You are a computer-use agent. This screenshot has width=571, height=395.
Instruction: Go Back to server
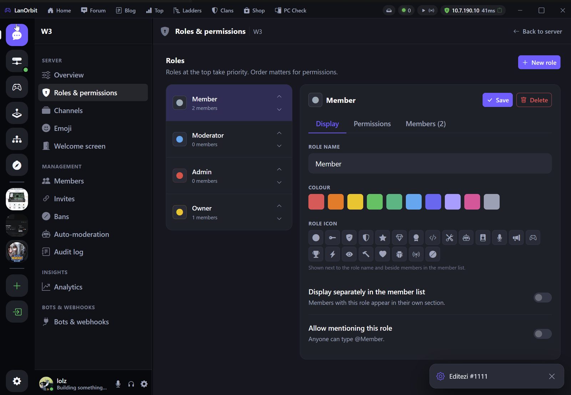tap(538, 31)
